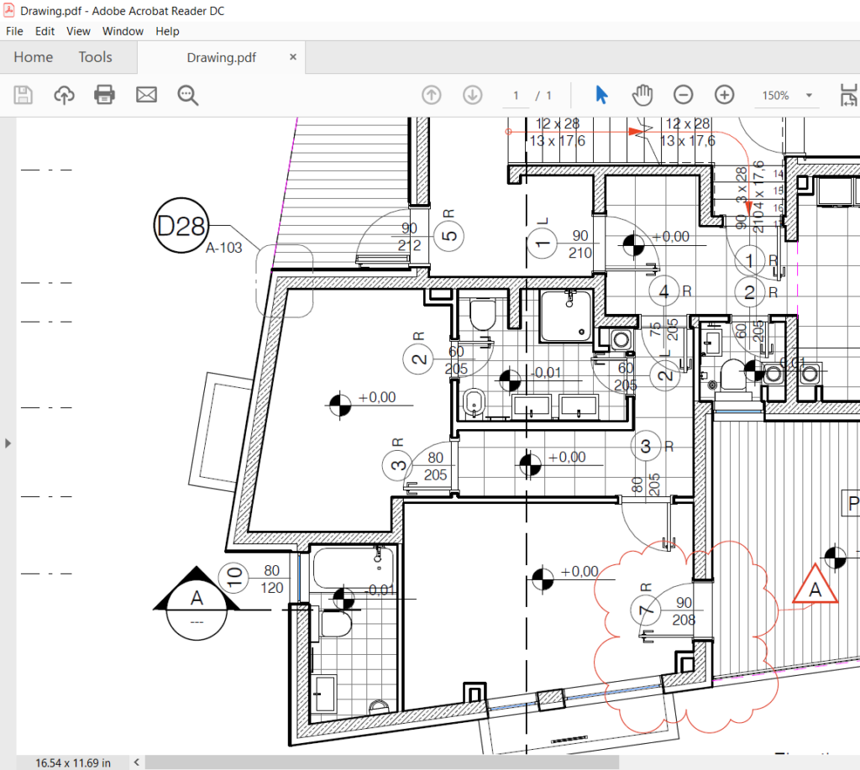This screenshot has height=770, width=860.
Task: Switch to the Tools tab
Action: tap(95, 57)
